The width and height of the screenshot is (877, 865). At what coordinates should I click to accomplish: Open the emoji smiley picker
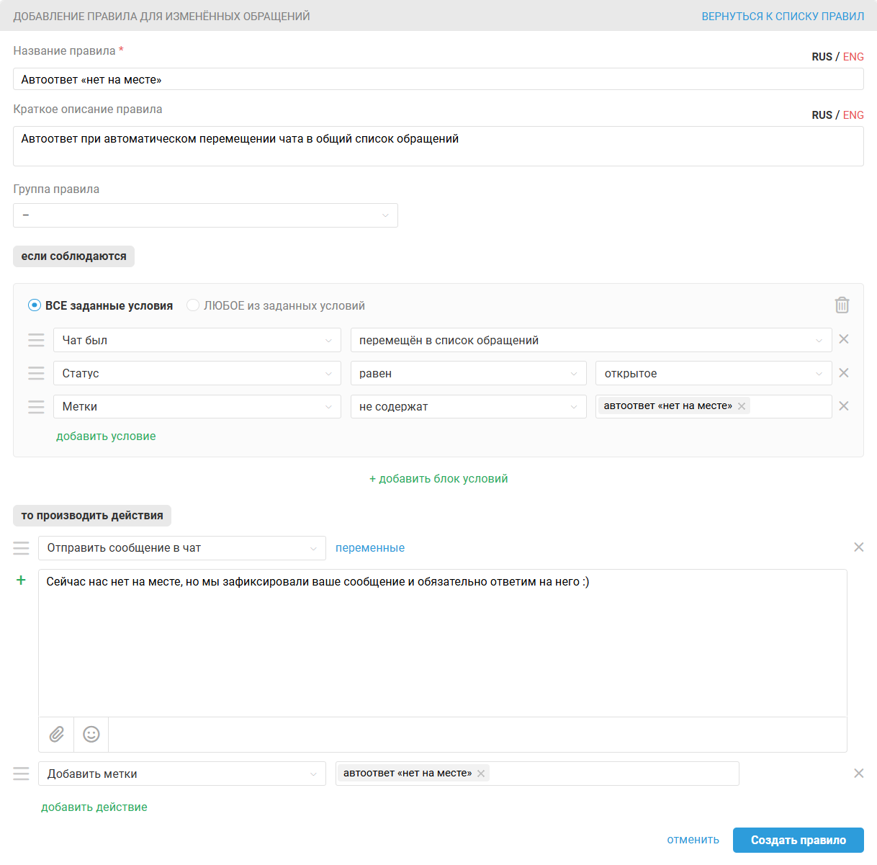pos(91,734)
